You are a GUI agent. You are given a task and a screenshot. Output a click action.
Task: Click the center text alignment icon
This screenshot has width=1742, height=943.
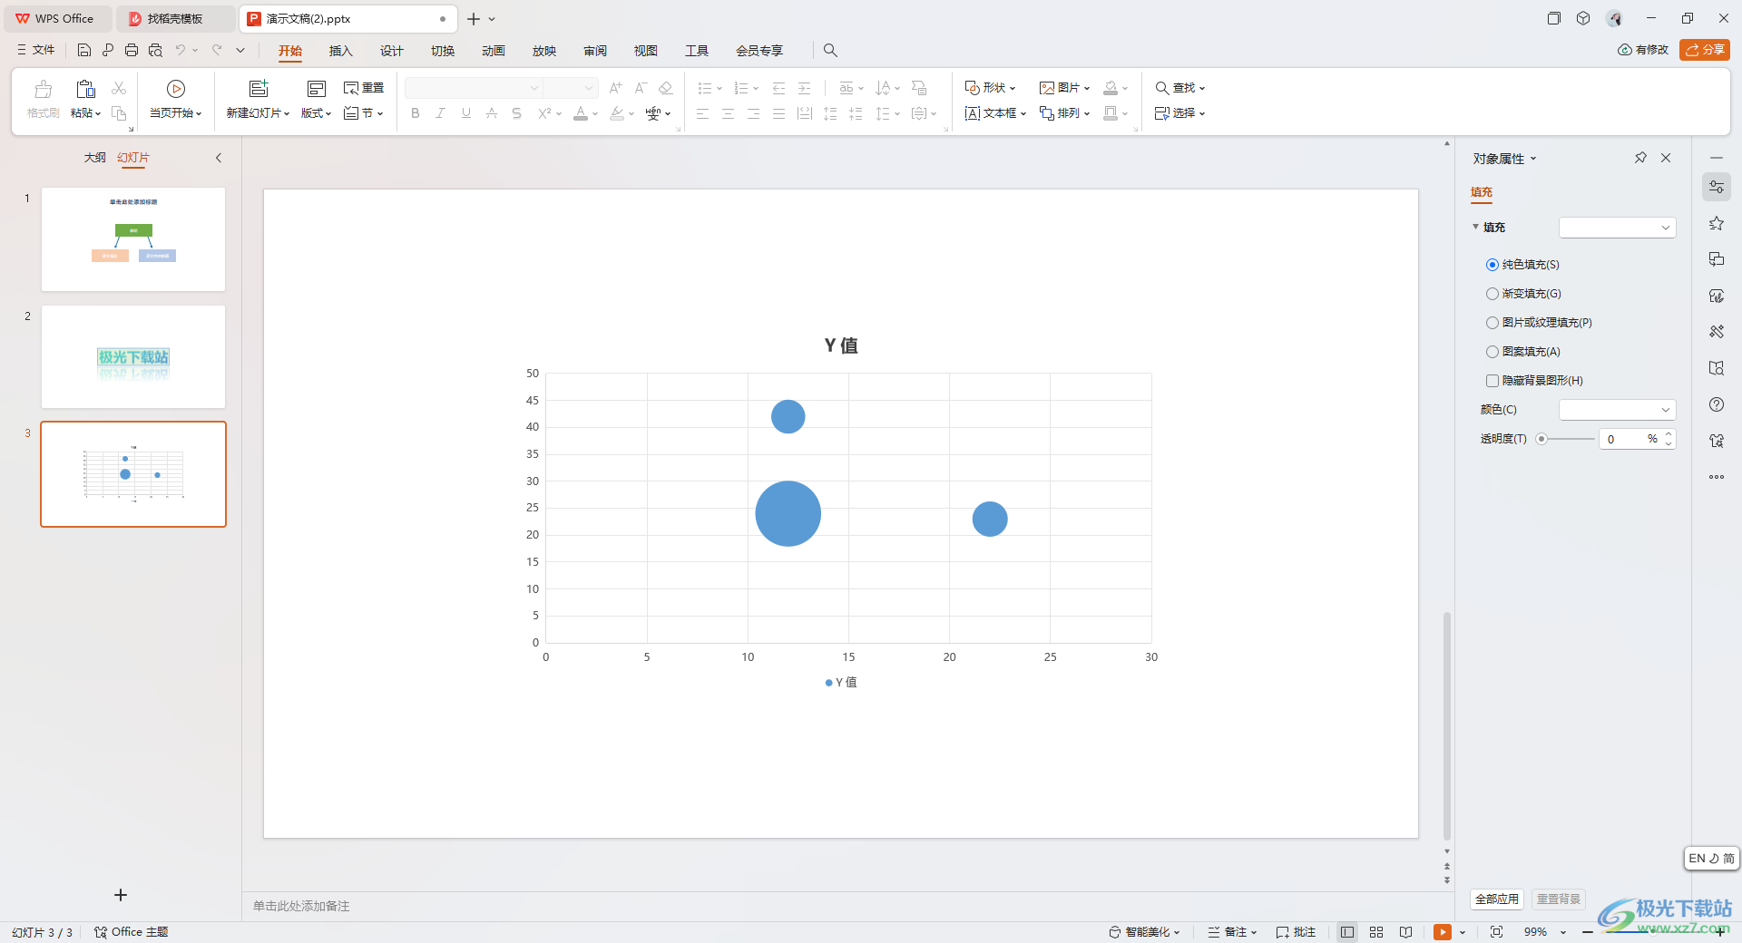tap(728, 113)
